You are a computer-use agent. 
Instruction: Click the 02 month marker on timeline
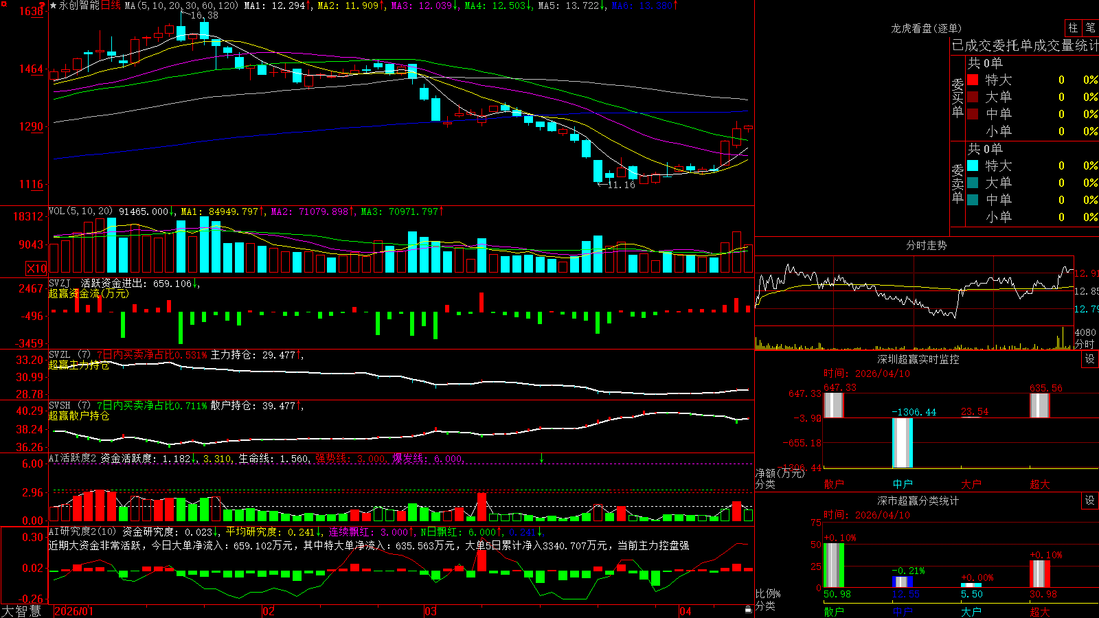[269, 610]
